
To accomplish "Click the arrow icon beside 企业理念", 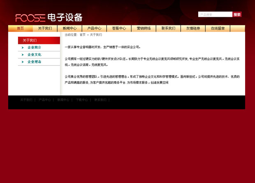I will point(23,62).
